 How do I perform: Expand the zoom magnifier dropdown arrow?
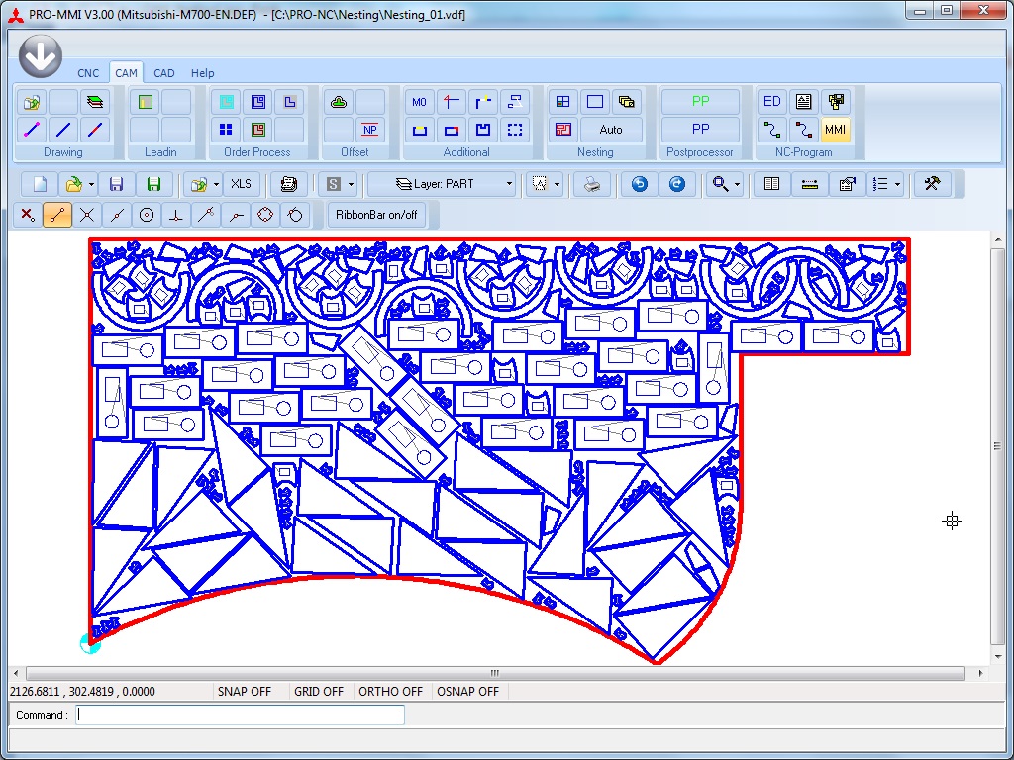pyautogui.click(x=737, y=184)
